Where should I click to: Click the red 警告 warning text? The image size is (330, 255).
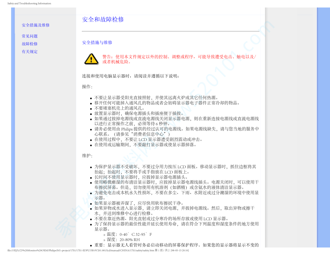click(x=179, y=59)
